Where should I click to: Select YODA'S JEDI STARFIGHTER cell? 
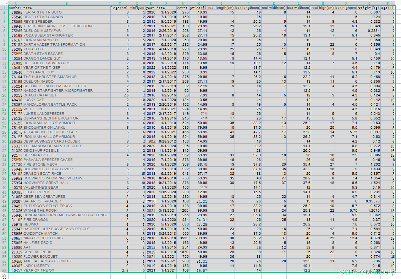pyautogui.click(x=66, y=35)
